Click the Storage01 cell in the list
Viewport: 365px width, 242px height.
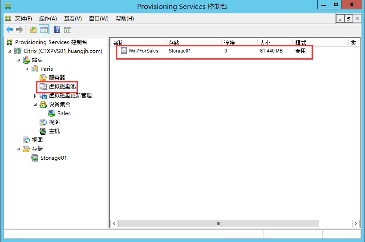click(179, 51)
